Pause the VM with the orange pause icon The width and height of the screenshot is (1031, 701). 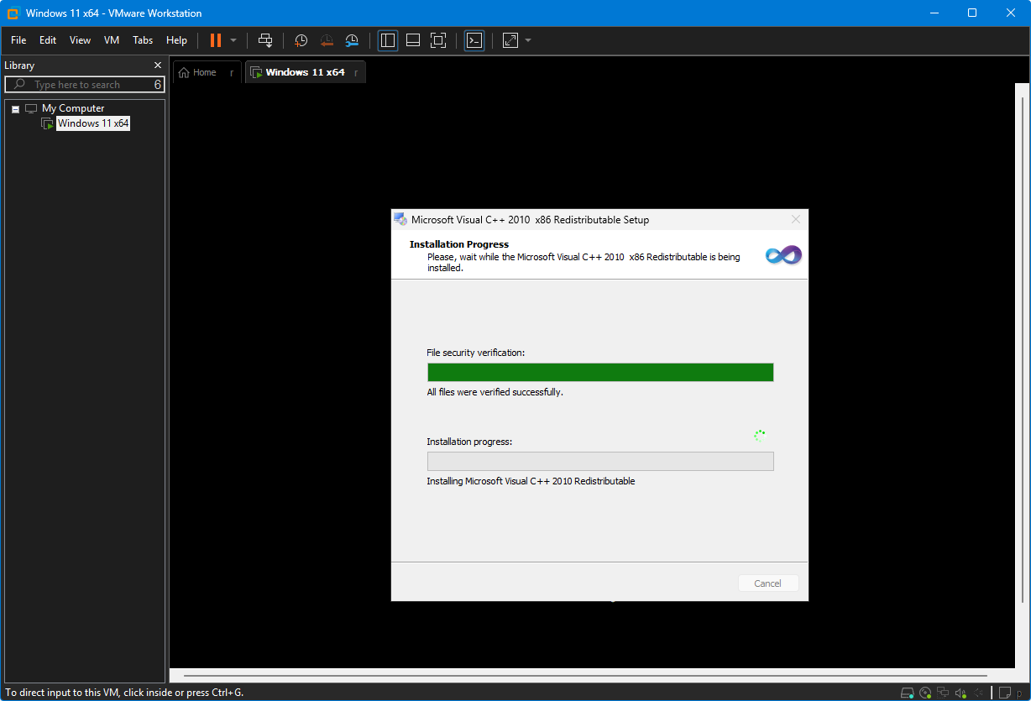coord(216,40)
